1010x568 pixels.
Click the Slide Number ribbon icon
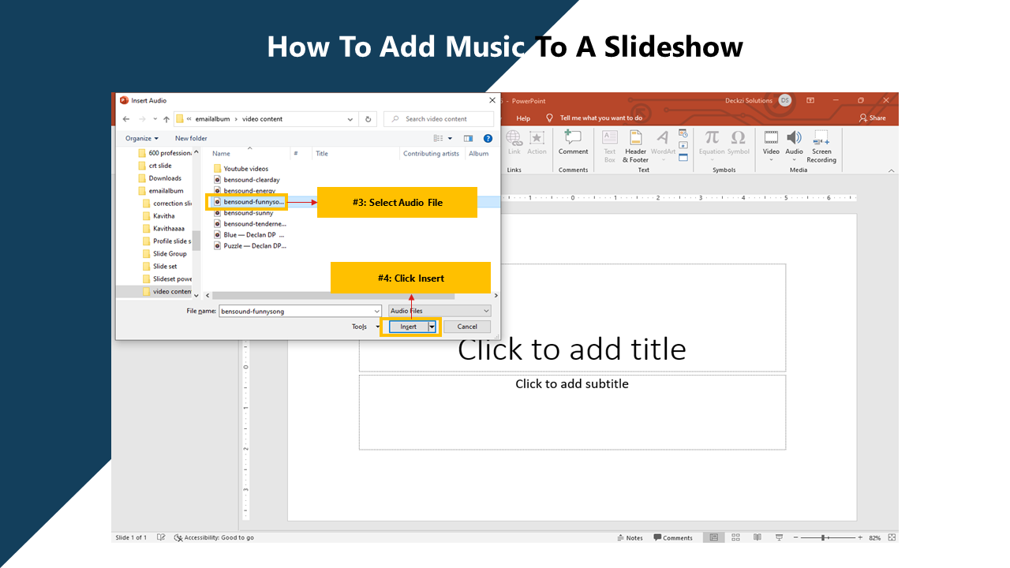(x=683, y=145)
